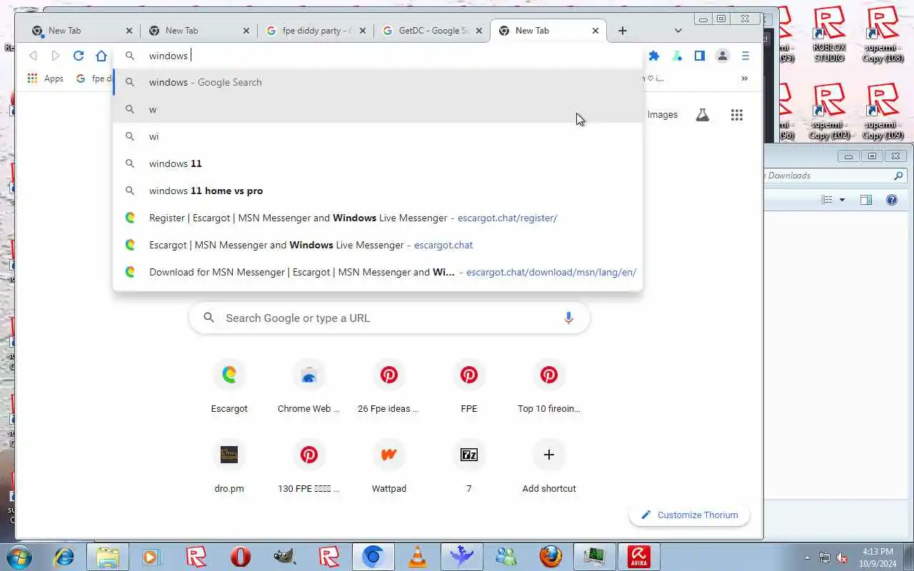The image size is (914, 571).
Task: Go to the home page via house icon
Action: click(x=101, y=56)
